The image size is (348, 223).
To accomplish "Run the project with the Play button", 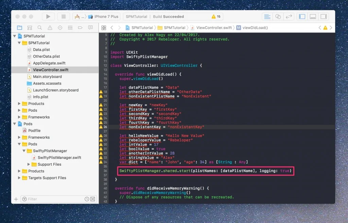I will 48,17.
